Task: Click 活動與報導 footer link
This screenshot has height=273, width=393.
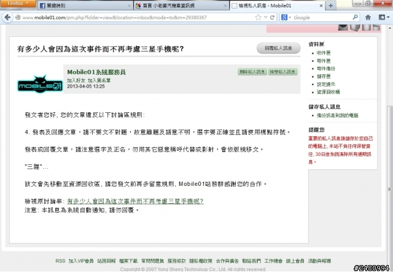Action: (x=319, y=261)
